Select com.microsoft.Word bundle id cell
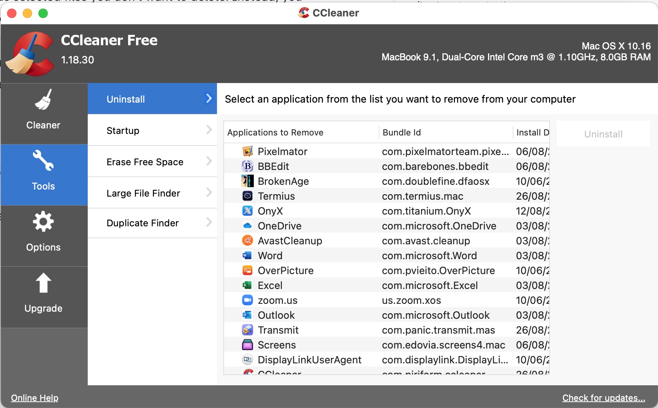 pos(429,255)
